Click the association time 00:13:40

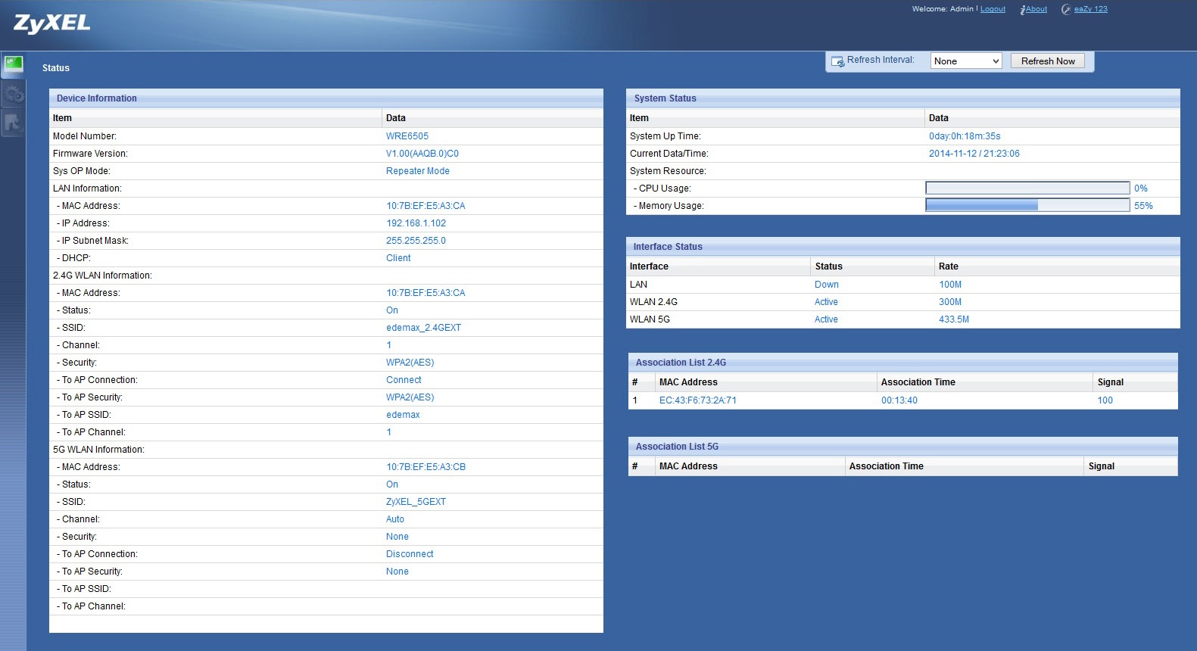point(899,400)
